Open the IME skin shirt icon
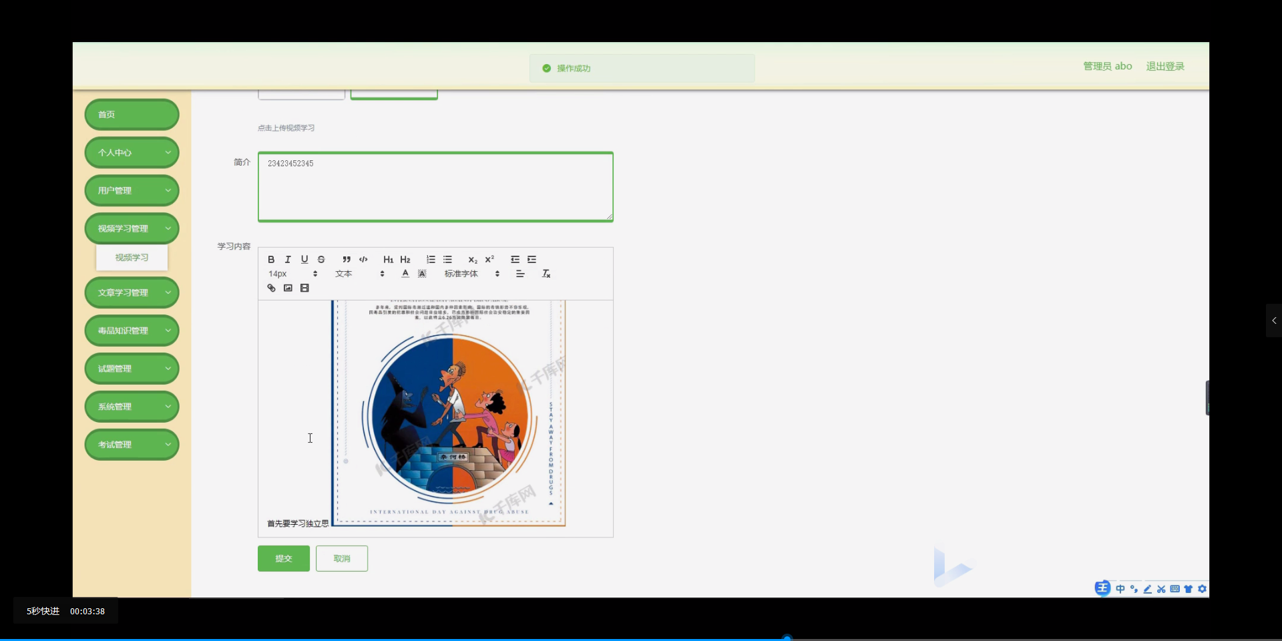This screenshot has width=1282, height=641. point(1189,589)
